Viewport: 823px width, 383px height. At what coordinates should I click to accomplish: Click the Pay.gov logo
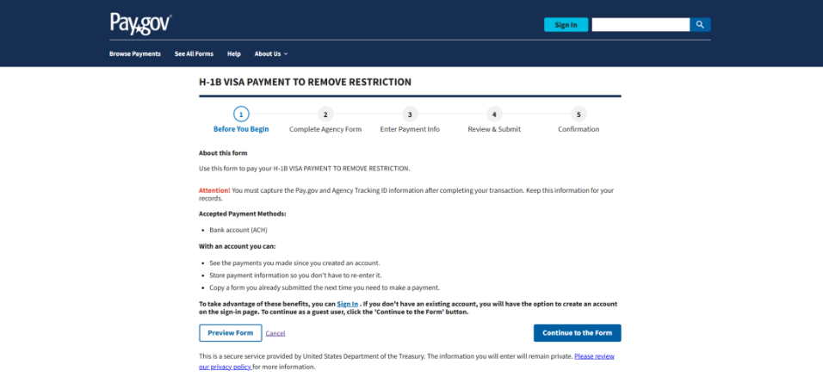140,23
